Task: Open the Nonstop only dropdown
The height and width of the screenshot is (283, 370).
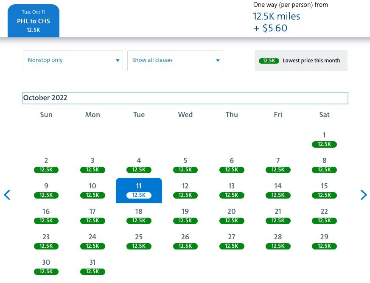Action: (73, 60)
